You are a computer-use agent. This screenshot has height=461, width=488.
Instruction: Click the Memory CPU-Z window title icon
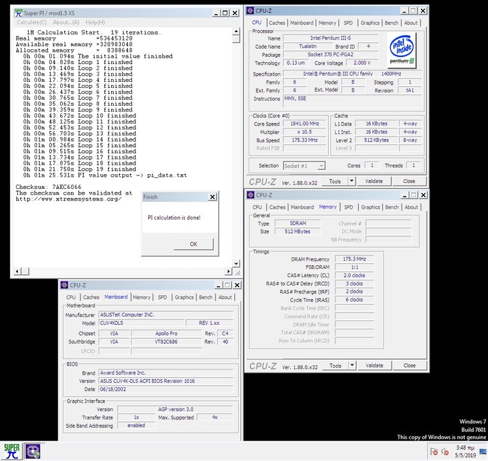click(250, 195)
